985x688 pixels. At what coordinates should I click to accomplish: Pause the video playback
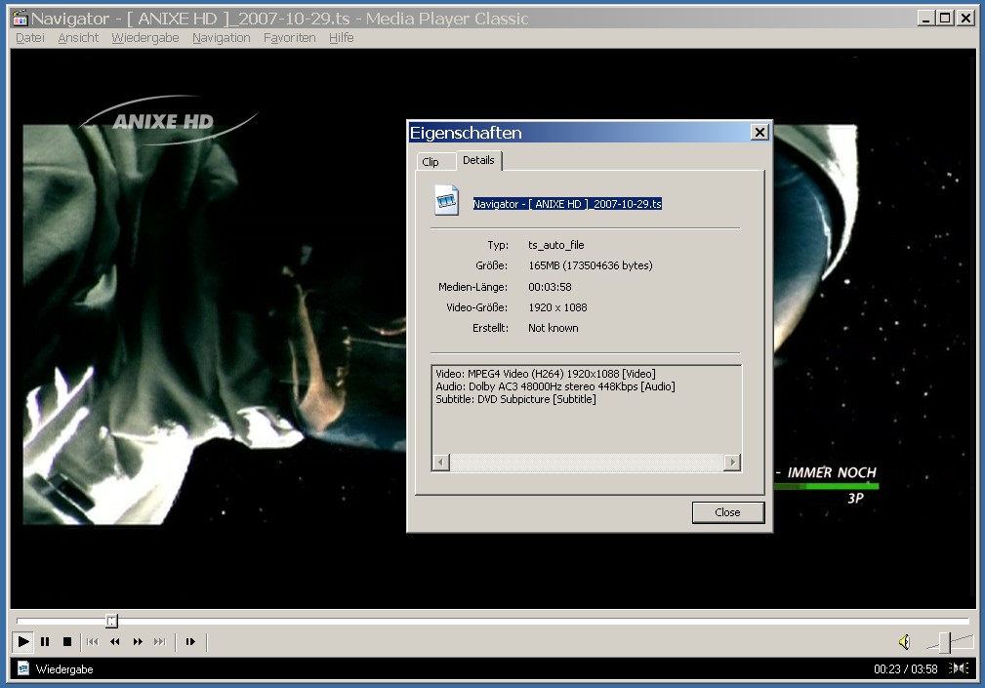45,641
